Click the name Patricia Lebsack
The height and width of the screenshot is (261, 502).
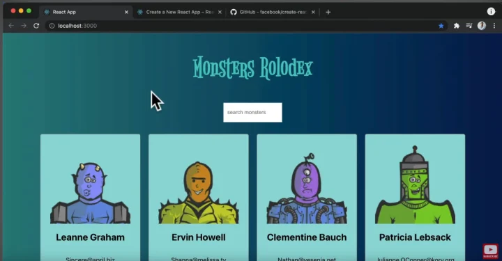pos(415,237)
